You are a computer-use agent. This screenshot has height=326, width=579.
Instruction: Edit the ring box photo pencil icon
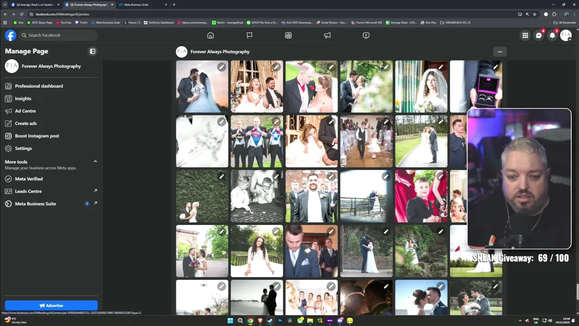click(x=495, y=67)
